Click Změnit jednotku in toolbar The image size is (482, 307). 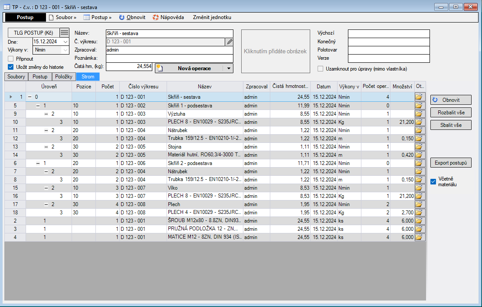(x=212, y=17)
